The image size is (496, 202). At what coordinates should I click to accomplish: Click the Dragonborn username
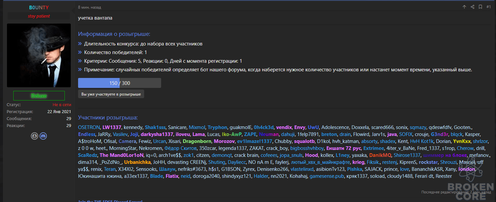[x=197, y=141]
